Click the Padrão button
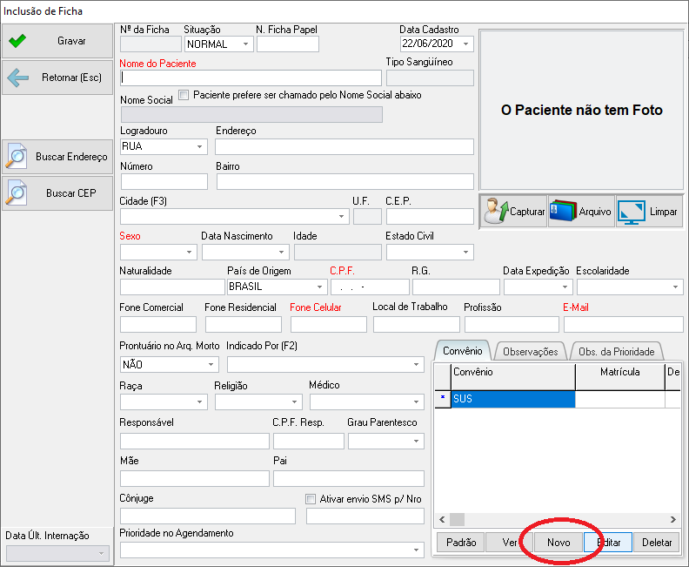The width and height of the screenshot is (689, 567). 461,542
